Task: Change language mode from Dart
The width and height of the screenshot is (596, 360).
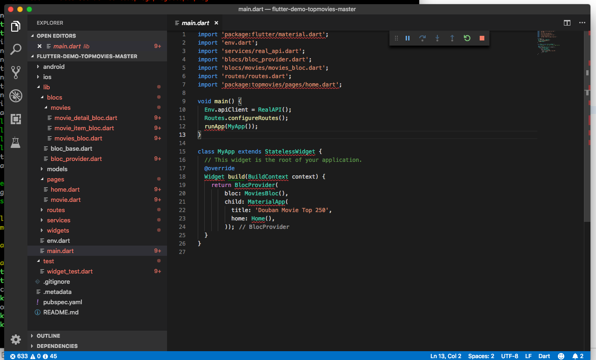Action: click(544, 356)
